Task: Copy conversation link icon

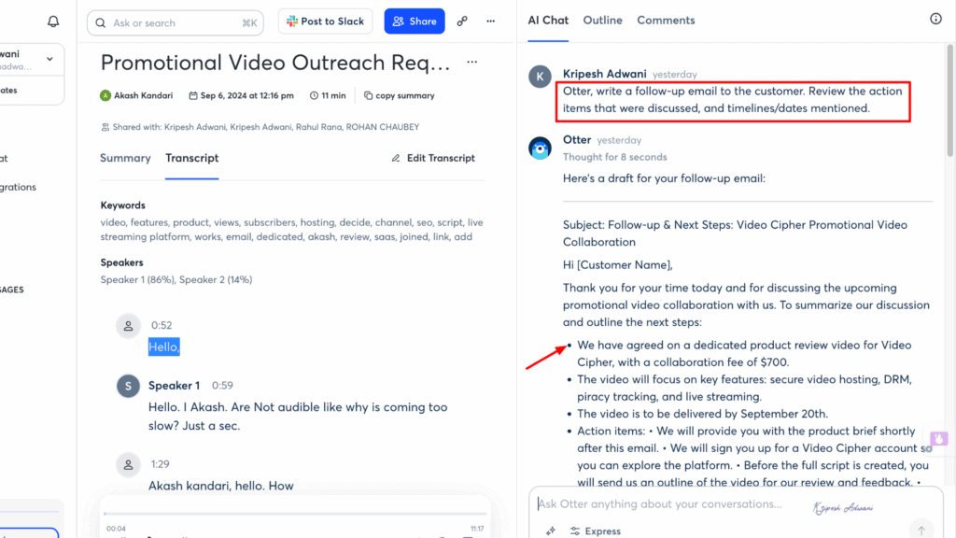Action: click(x=462, y=21)
